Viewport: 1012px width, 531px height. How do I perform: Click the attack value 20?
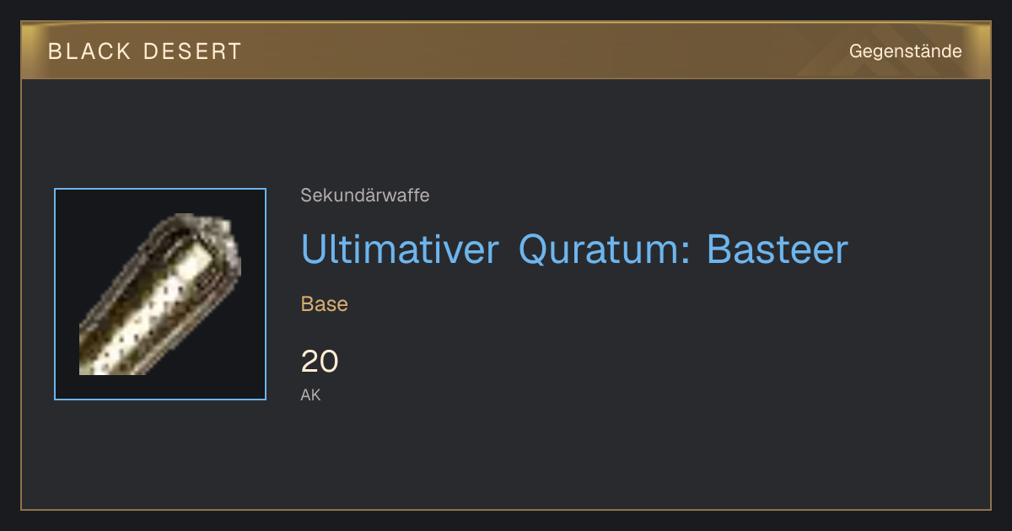click(320, 362)
